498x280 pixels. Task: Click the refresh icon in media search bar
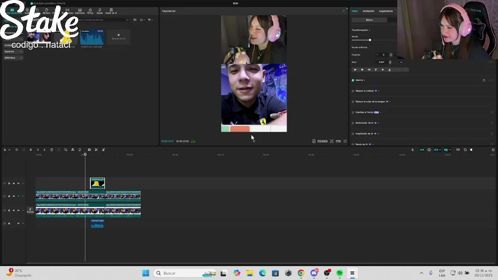127,20
